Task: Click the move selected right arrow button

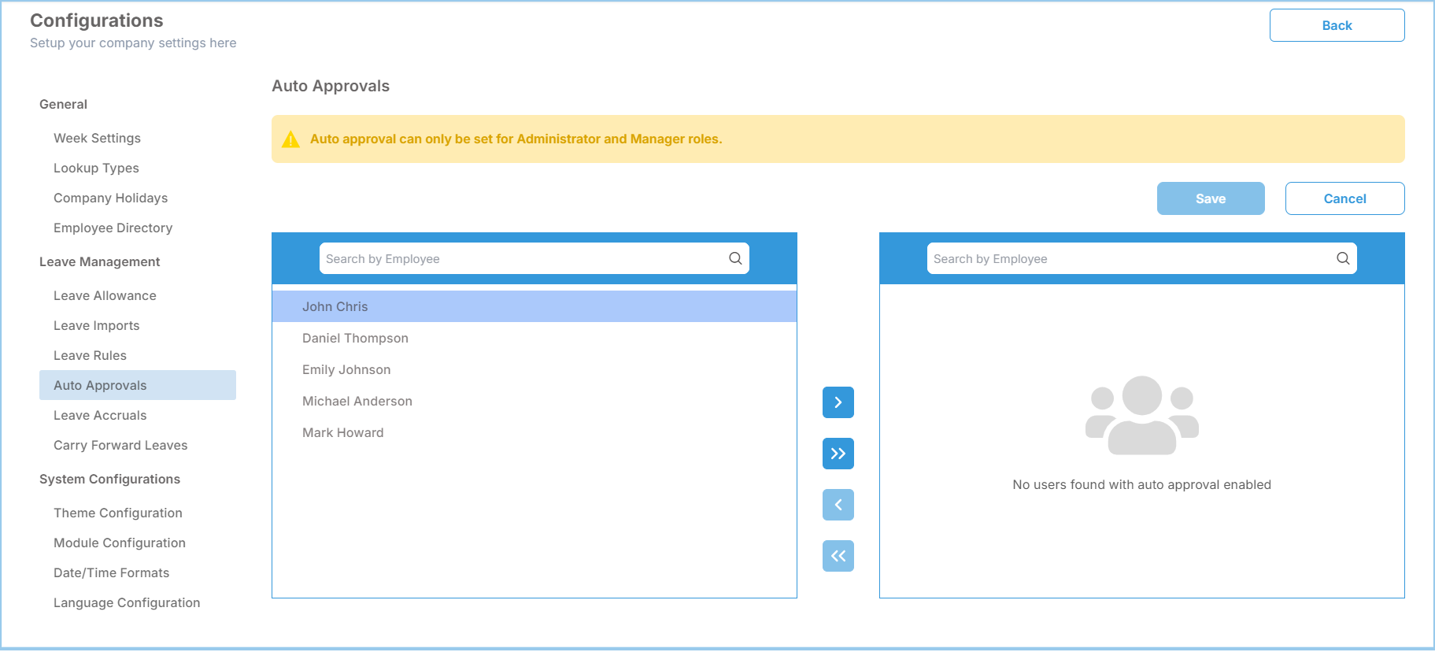Action: click(838, 402)
